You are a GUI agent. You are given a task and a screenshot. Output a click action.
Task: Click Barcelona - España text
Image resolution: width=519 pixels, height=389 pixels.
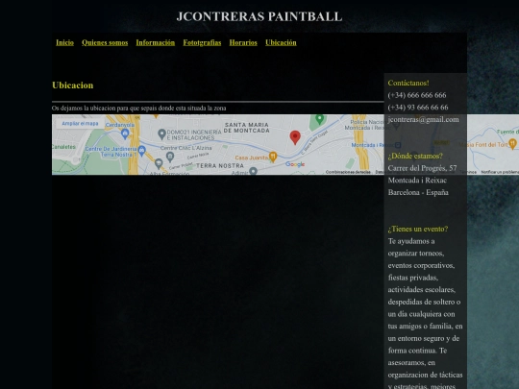(418, 192)
